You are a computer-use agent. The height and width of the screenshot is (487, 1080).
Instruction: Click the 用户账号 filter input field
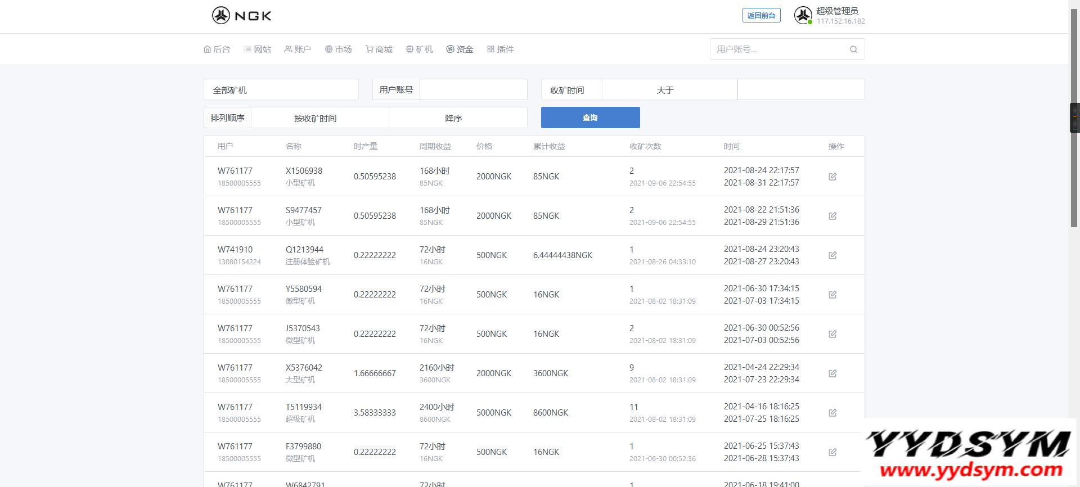(x=473, y=90)
